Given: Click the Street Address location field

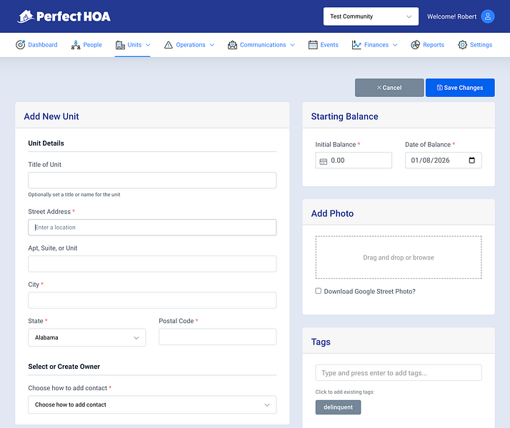Looking at the screenshot, I should coord(152,228).
